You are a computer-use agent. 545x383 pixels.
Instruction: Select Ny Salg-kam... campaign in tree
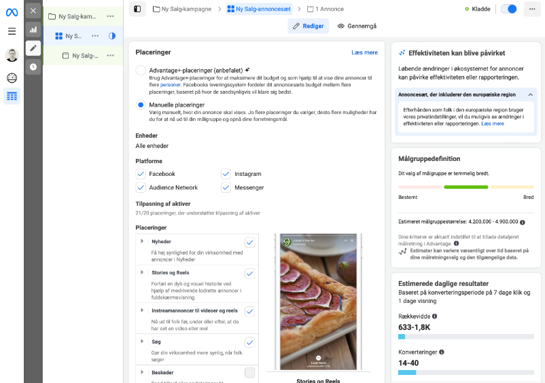pyautogui.click(x=77, y=16)
